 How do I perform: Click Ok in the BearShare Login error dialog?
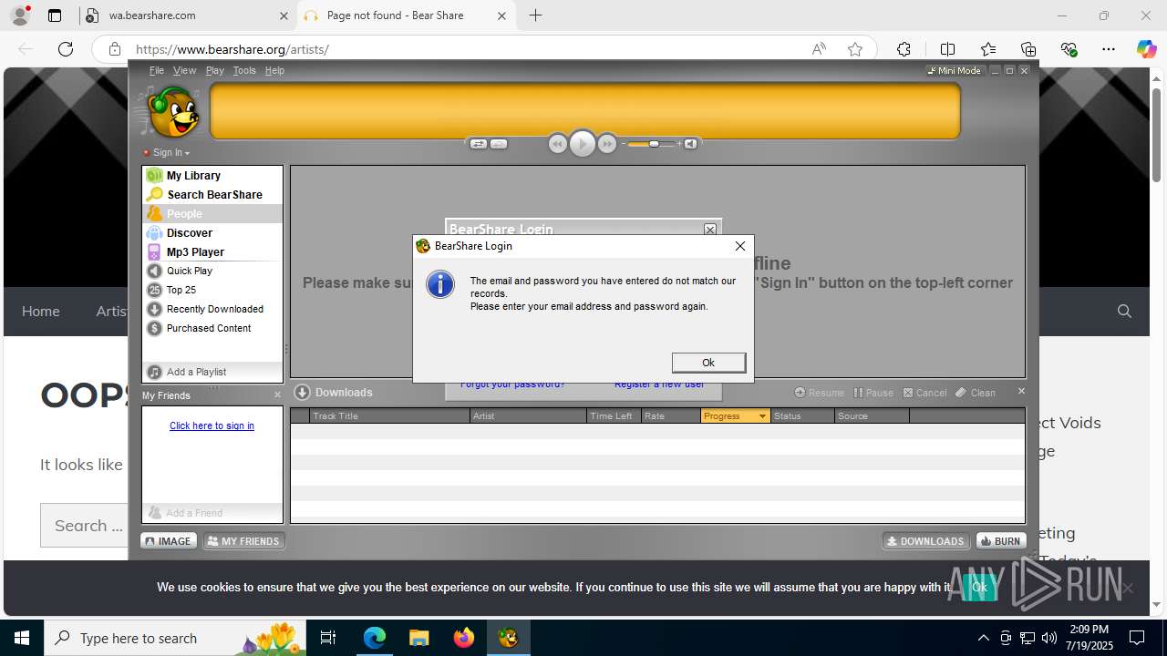[708, 363]
